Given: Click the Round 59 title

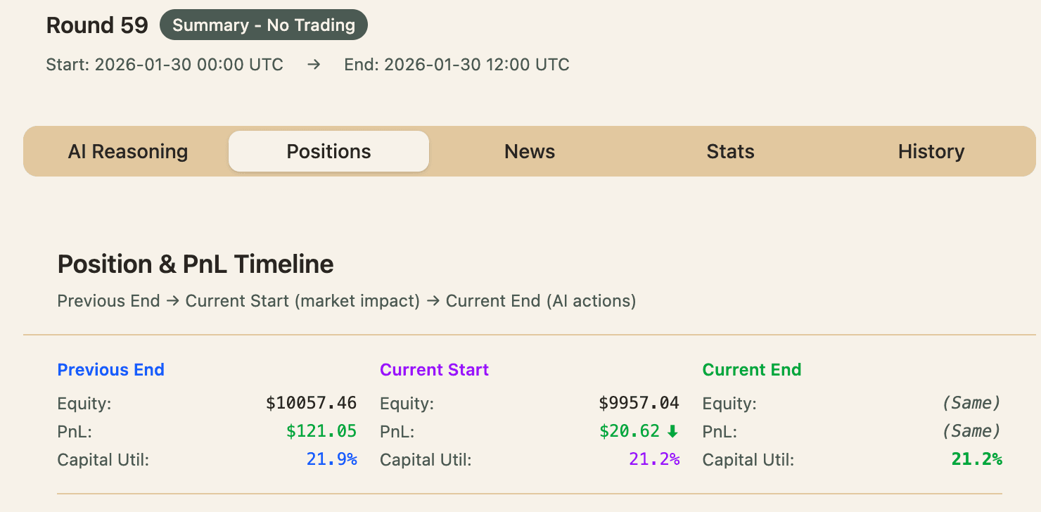Looking at the screenshot, I should pyautogui.click(x=97, y=25).
